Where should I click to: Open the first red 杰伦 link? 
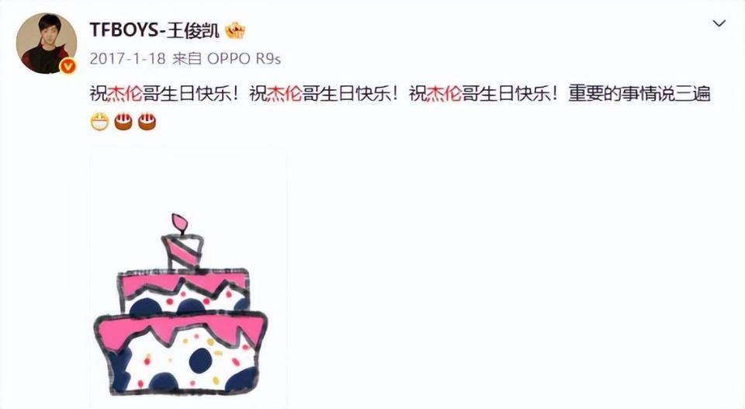[125, 93]
